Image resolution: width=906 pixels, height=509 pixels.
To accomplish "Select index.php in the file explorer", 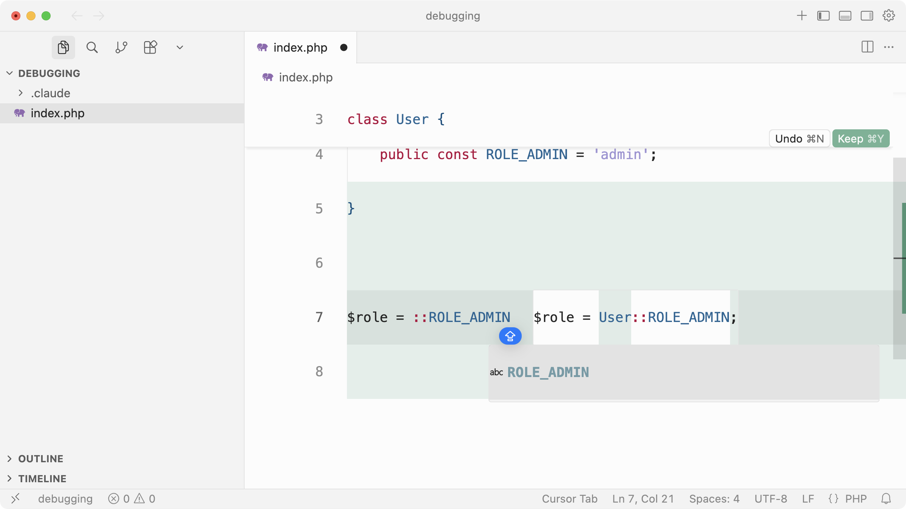I will (57, 113).
